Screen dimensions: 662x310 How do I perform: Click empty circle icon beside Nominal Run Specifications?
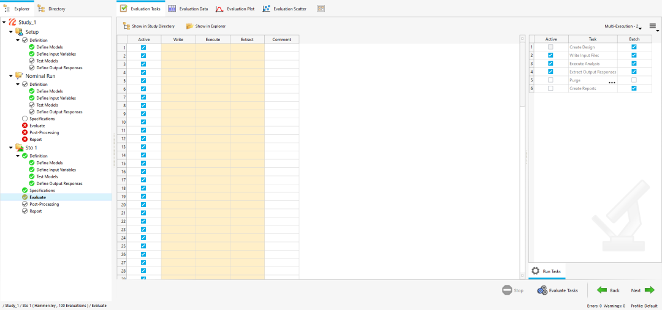click(x=25, y=119)
